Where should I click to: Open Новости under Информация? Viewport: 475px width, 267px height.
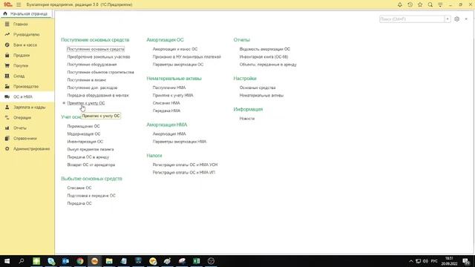pos(247,119)
